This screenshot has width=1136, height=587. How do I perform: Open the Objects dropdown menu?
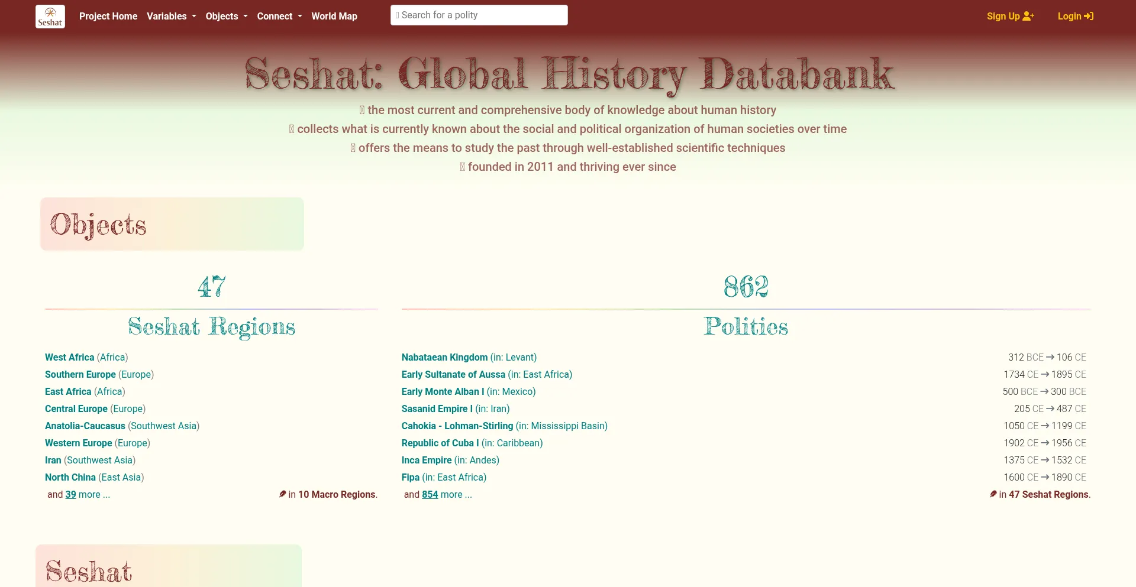click(x=226, y=16)
